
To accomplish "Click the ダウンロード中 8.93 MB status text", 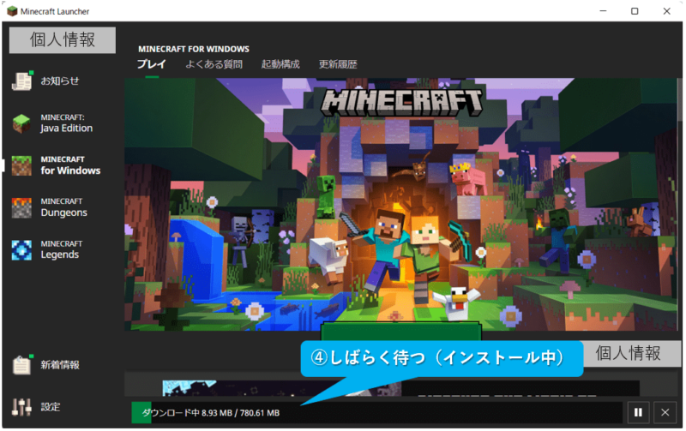I will pyautogui.click(x=210, y=413).
